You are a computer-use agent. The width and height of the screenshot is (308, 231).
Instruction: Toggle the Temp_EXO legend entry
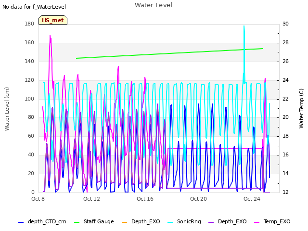(272, 221)
